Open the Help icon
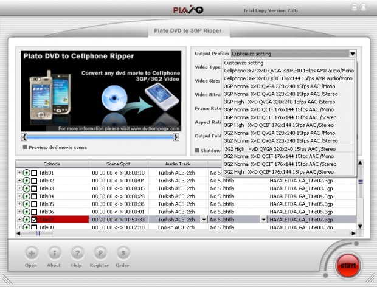The height and width of the screenshot is (287, 377). (77, 254)
